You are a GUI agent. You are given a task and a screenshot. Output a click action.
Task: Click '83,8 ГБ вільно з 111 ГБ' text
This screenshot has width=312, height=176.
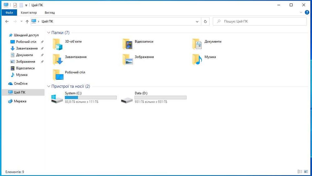(x=81, y=102)
